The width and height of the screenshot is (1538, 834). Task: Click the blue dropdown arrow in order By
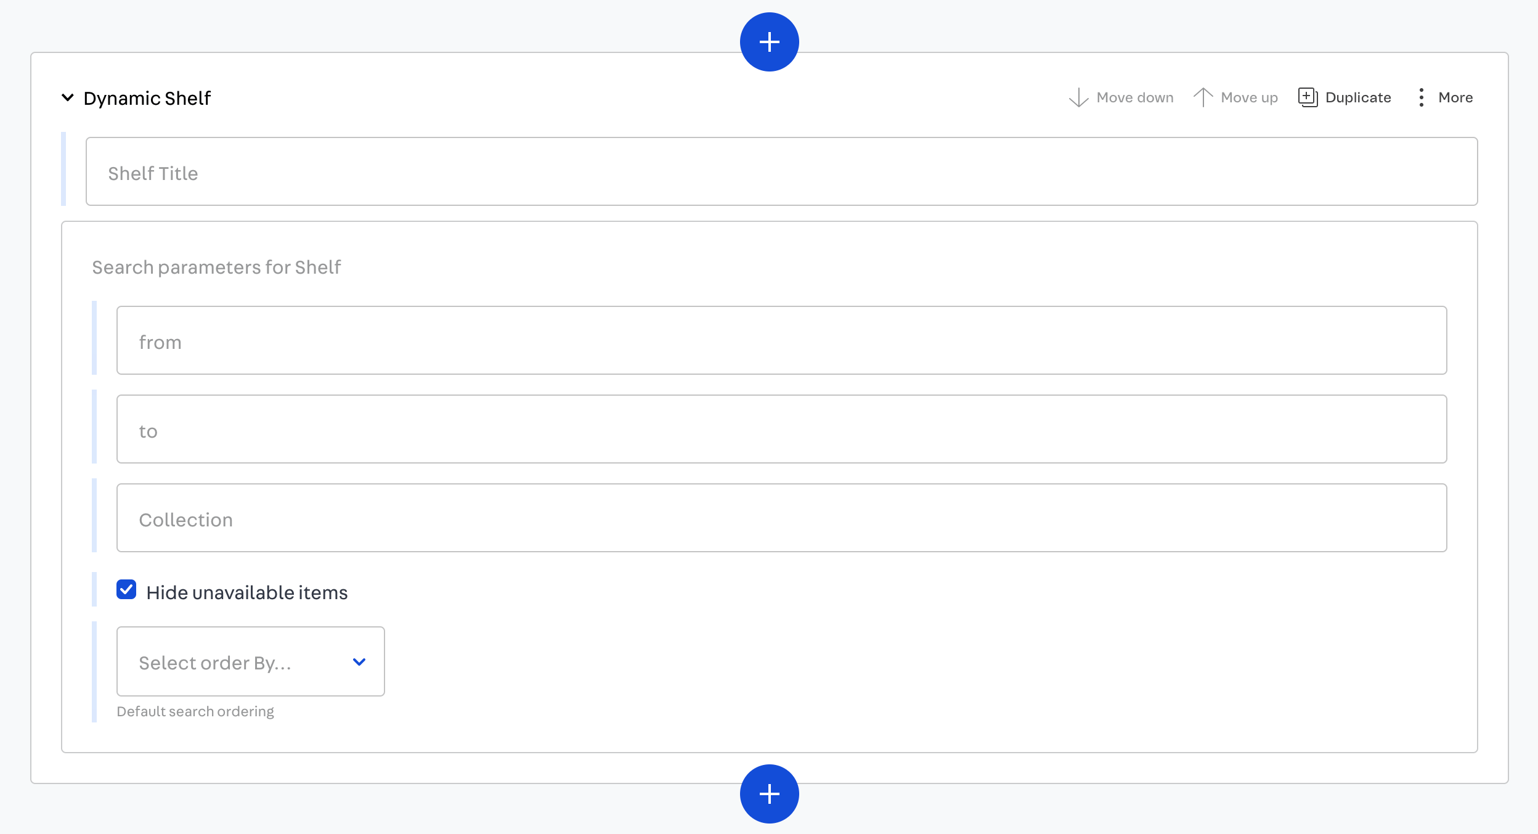click(x=359, y=662)
